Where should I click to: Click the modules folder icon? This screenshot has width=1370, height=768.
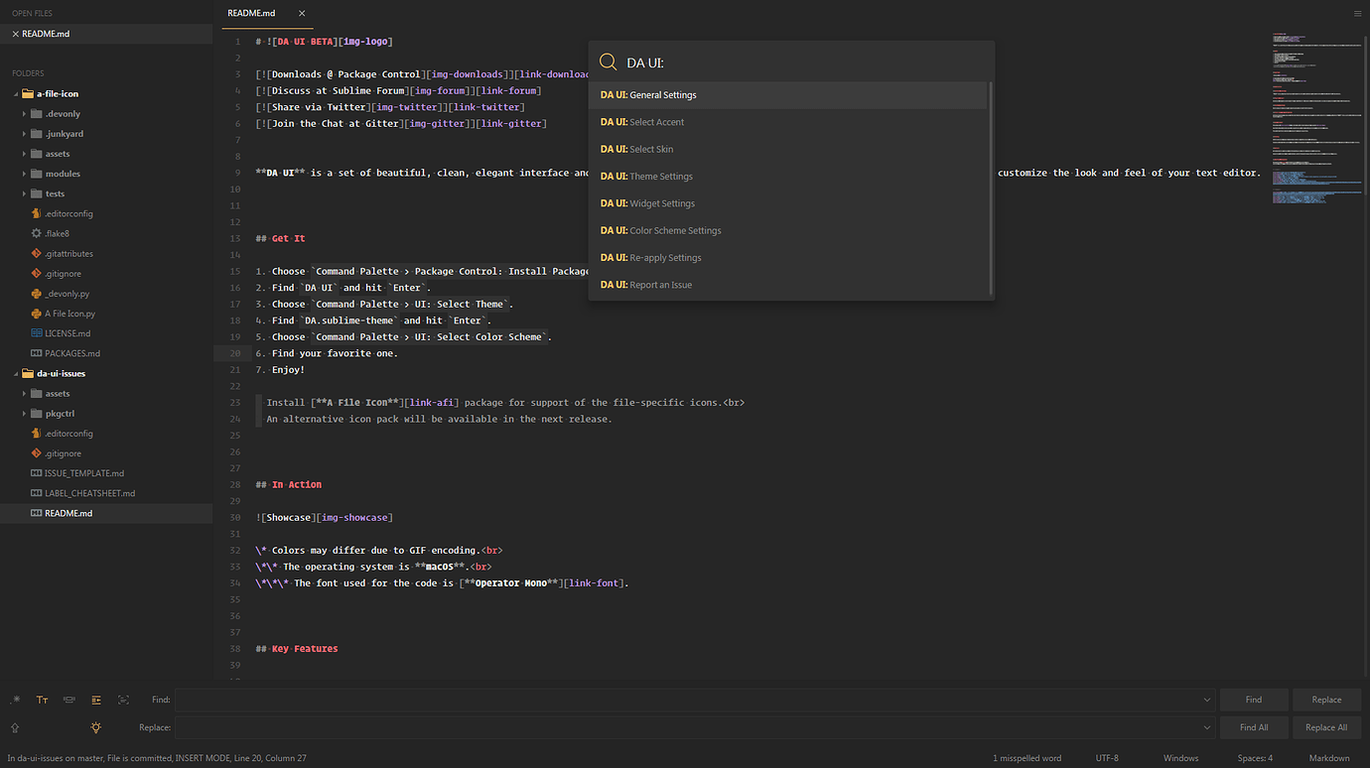37,174
